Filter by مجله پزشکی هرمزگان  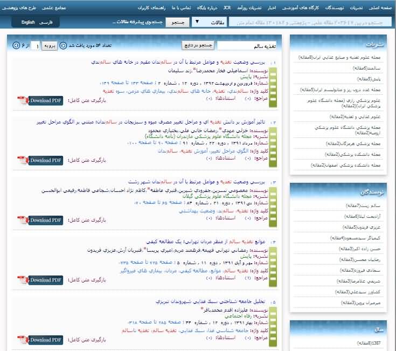tap(353, 144)
